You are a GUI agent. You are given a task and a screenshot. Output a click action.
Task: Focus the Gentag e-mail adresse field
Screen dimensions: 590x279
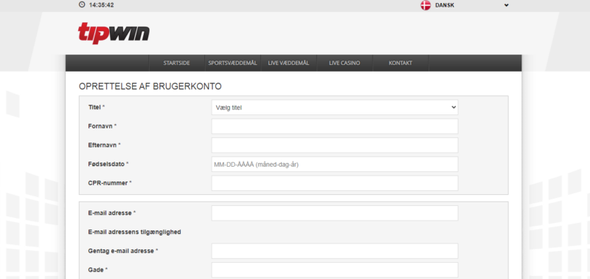pos(335,251)
